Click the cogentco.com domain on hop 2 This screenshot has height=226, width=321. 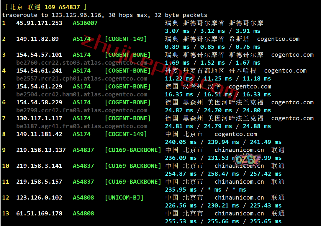278,39
